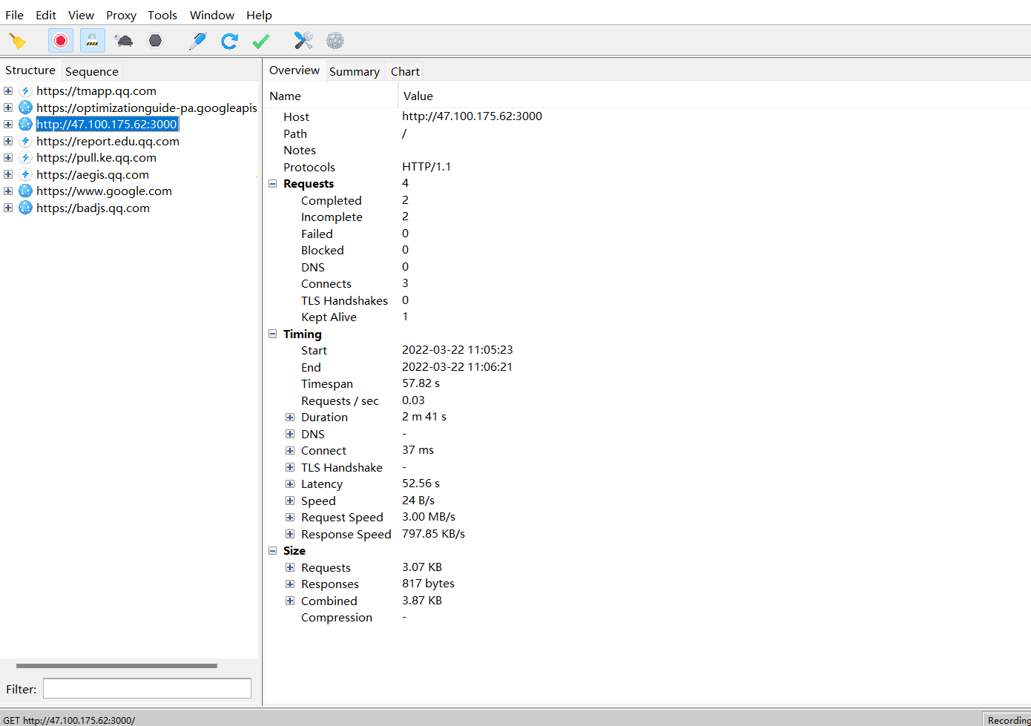This screenshot has width=1031, height=726.
Task: Click the Recording status indicator
Action: [x=1007, y=719]
